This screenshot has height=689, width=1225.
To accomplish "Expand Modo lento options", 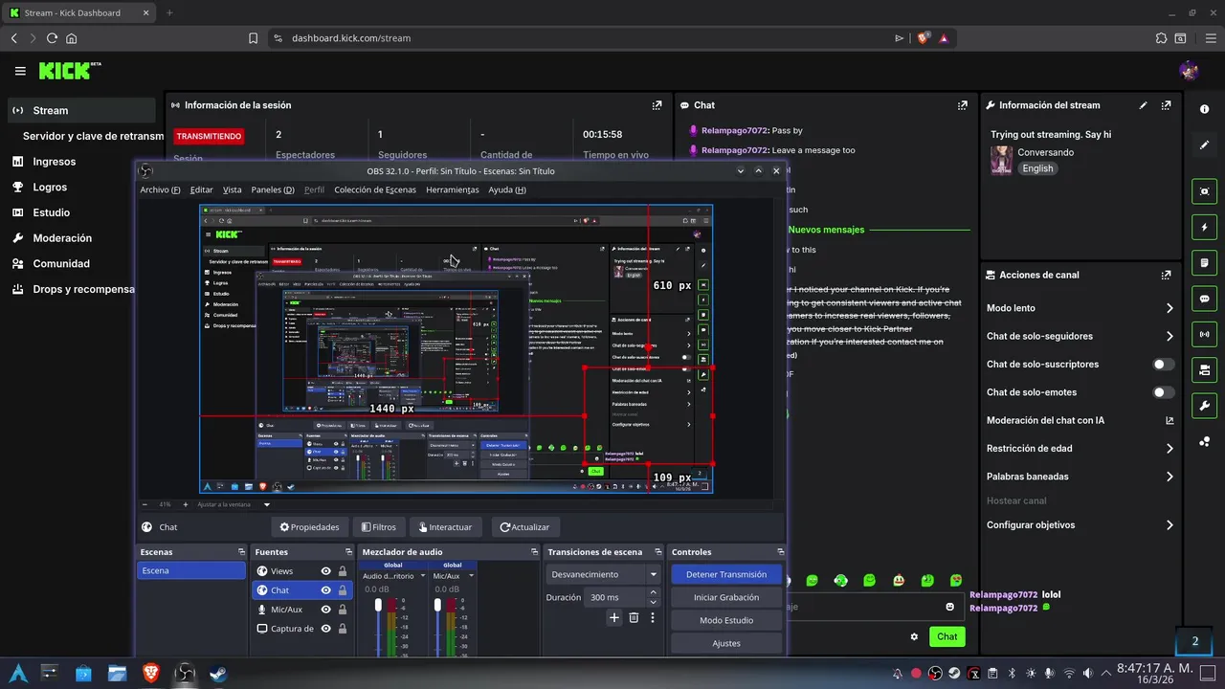I will [1169, 308].
